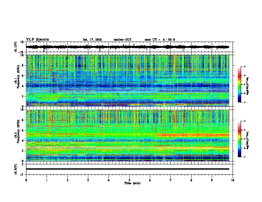Click time axis tick label "4"
The height and width of the screenshot is (202, 262).
click(x=109, y=180)
